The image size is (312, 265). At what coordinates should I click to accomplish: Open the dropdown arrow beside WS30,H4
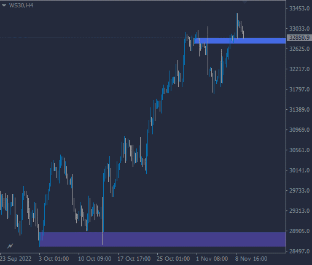click(x=4, y=6)
